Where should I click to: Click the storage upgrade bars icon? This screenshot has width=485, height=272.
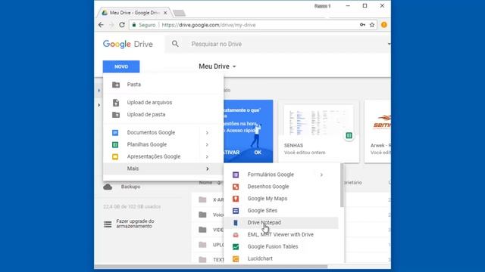pyautogui.click(x=108, y=224)
